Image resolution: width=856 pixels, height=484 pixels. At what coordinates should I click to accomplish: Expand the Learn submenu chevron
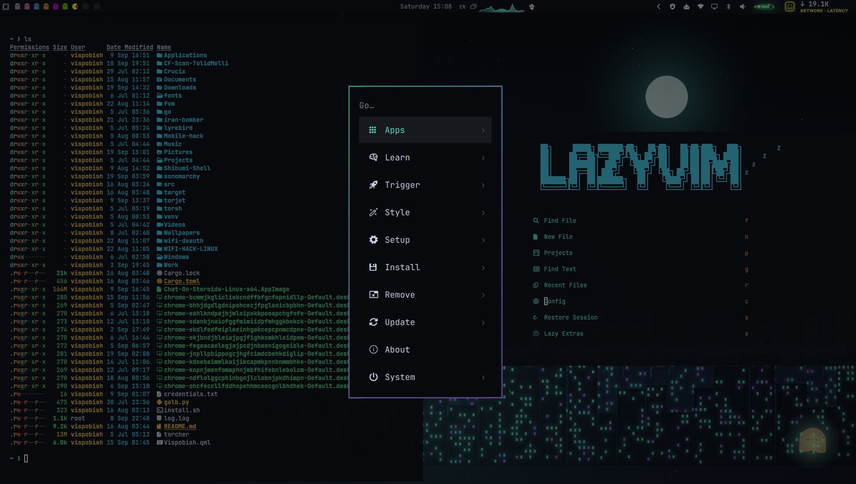tap(483, 158)
